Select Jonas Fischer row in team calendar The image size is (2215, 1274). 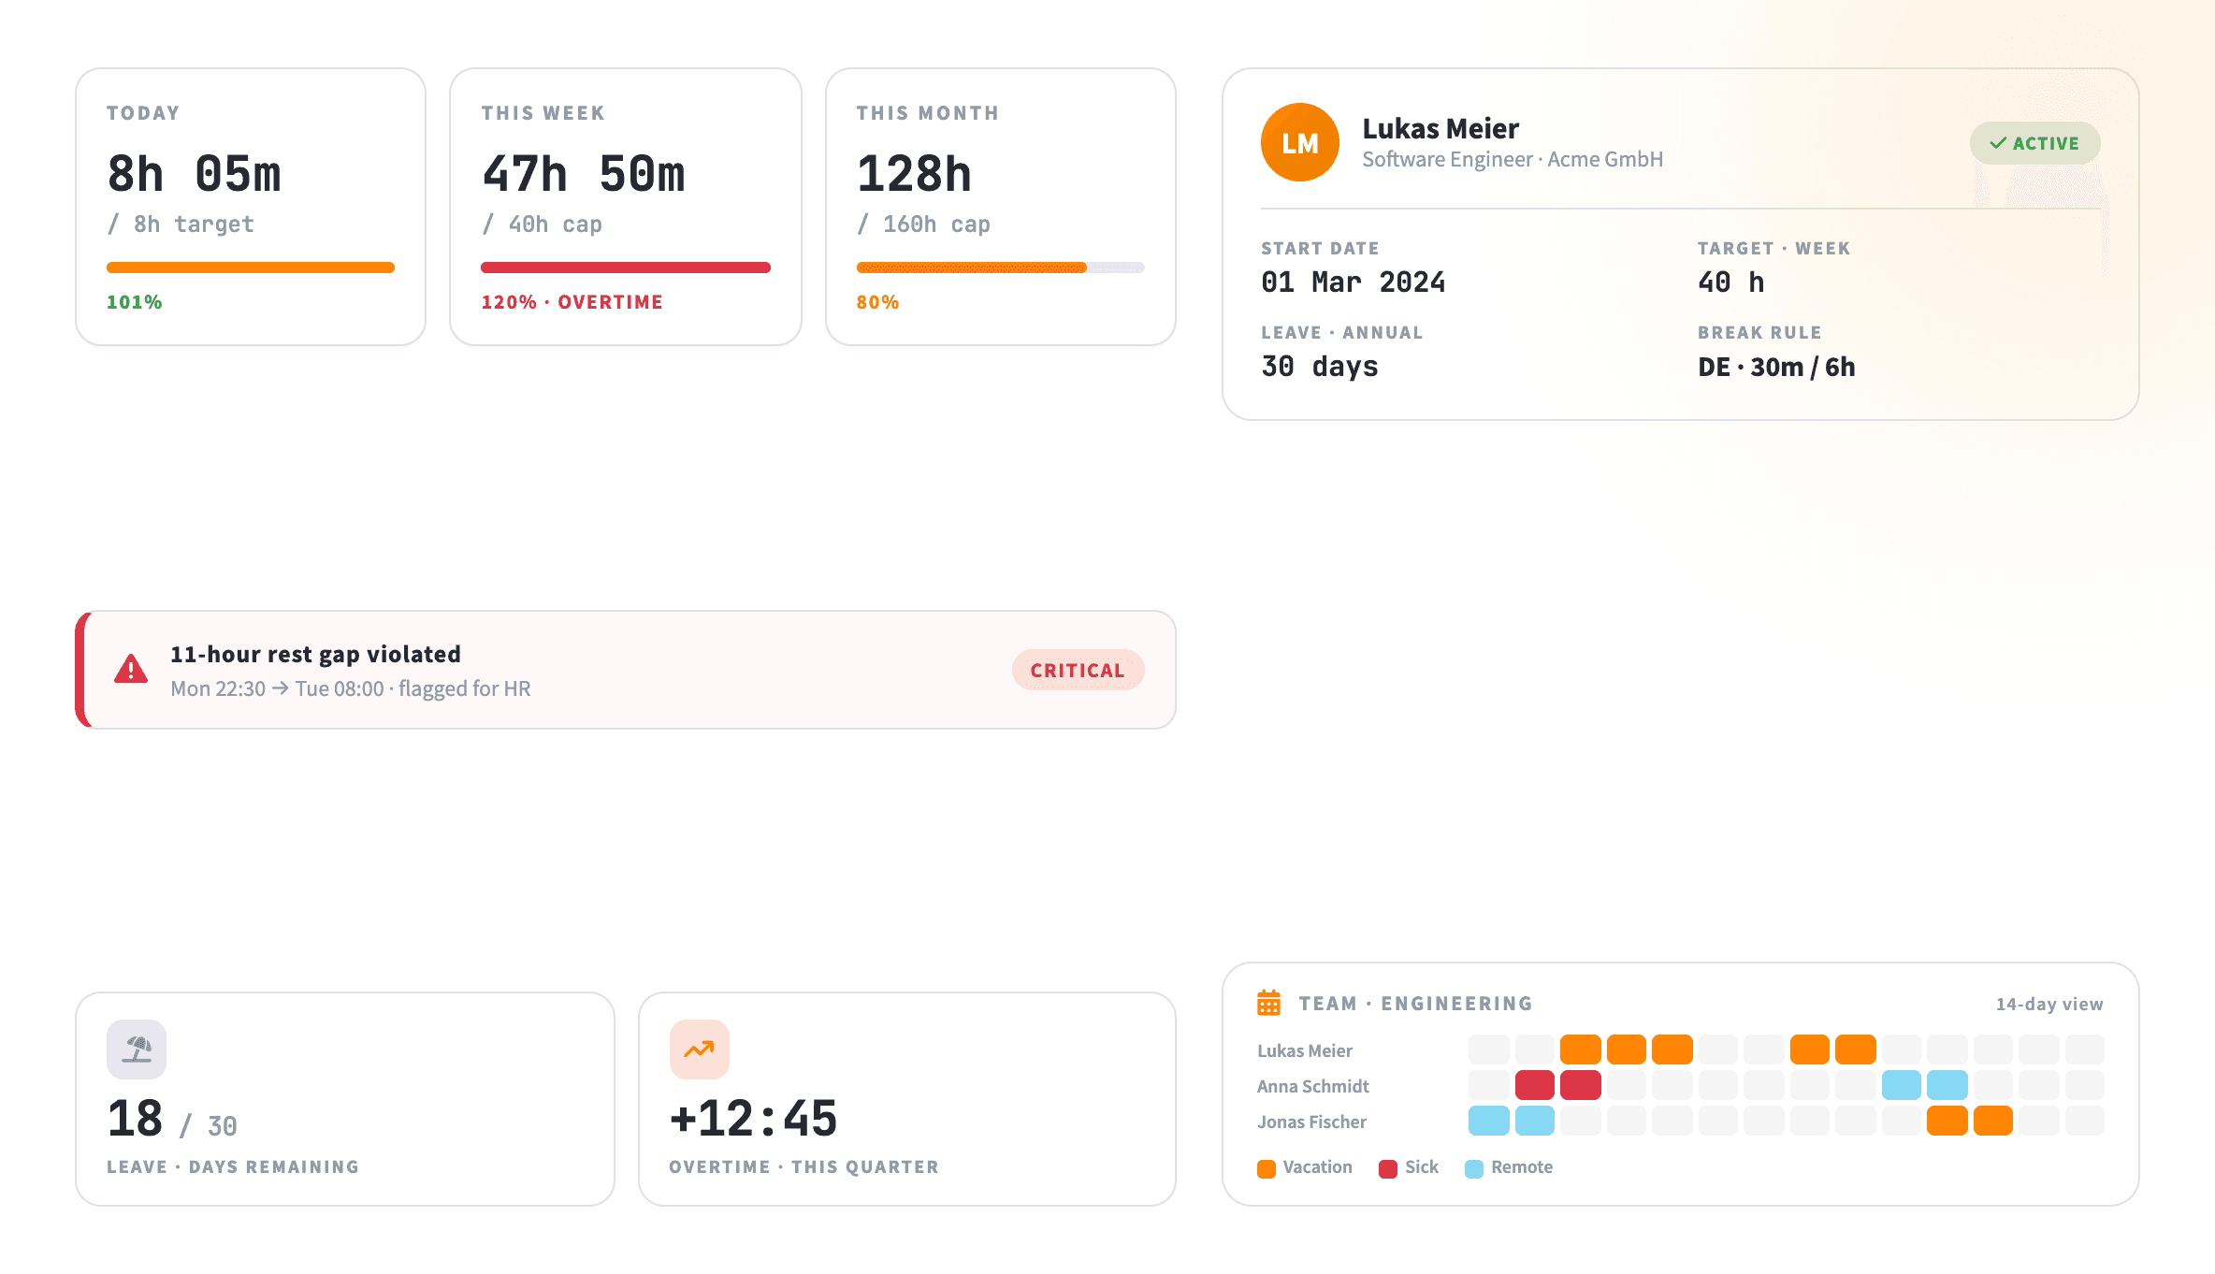tap(1680, 1121)
